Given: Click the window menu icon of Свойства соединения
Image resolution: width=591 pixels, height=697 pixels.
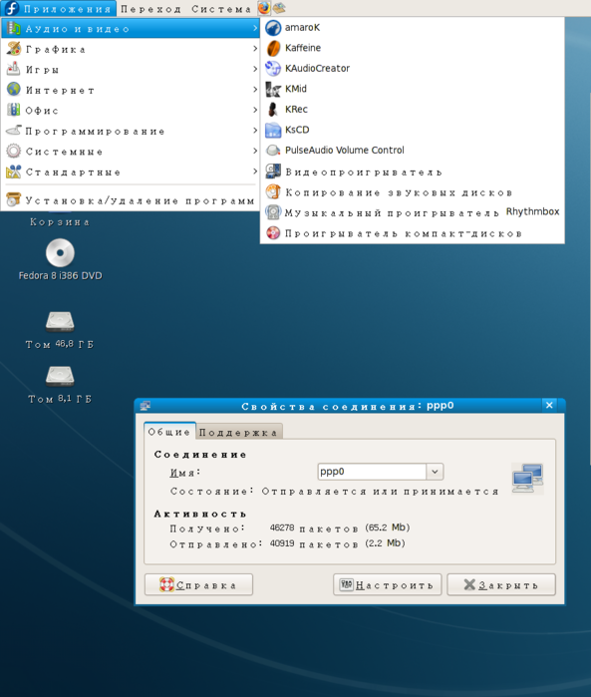Looking at the screenshot, I should pos(146,406).
